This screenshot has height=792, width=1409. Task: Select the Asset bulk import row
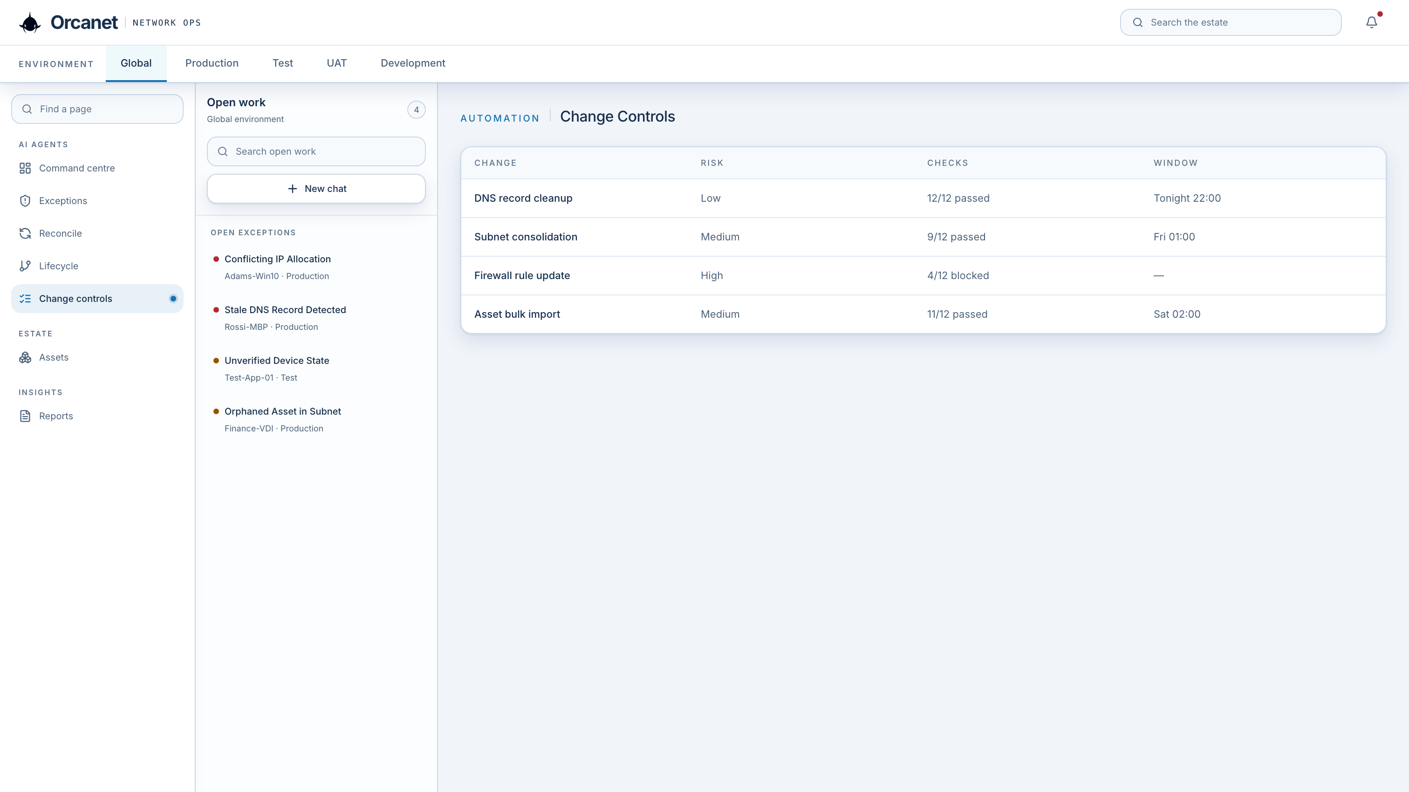tap(923, 314)
